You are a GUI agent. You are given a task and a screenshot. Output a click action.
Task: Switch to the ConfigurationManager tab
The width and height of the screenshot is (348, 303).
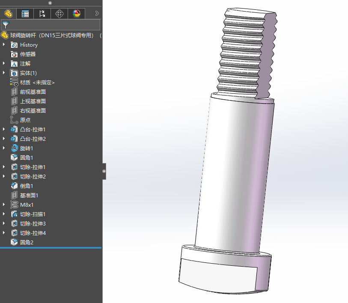coord(42,14)
